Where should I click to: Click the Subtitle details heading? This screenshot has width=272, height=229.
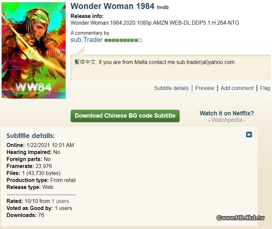click(x=31, y=136)
